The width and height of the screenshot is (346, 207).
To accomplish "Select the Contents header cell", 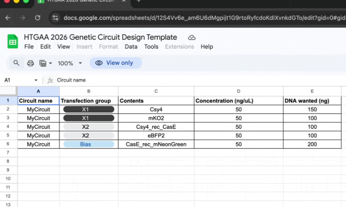I will tap(156, 101).
